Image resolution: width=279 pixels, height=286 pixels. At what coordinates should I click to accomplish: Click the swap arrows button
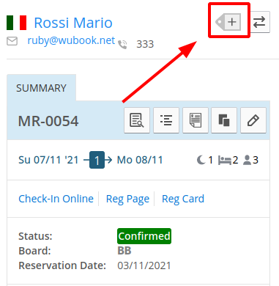tap(259, 22)
